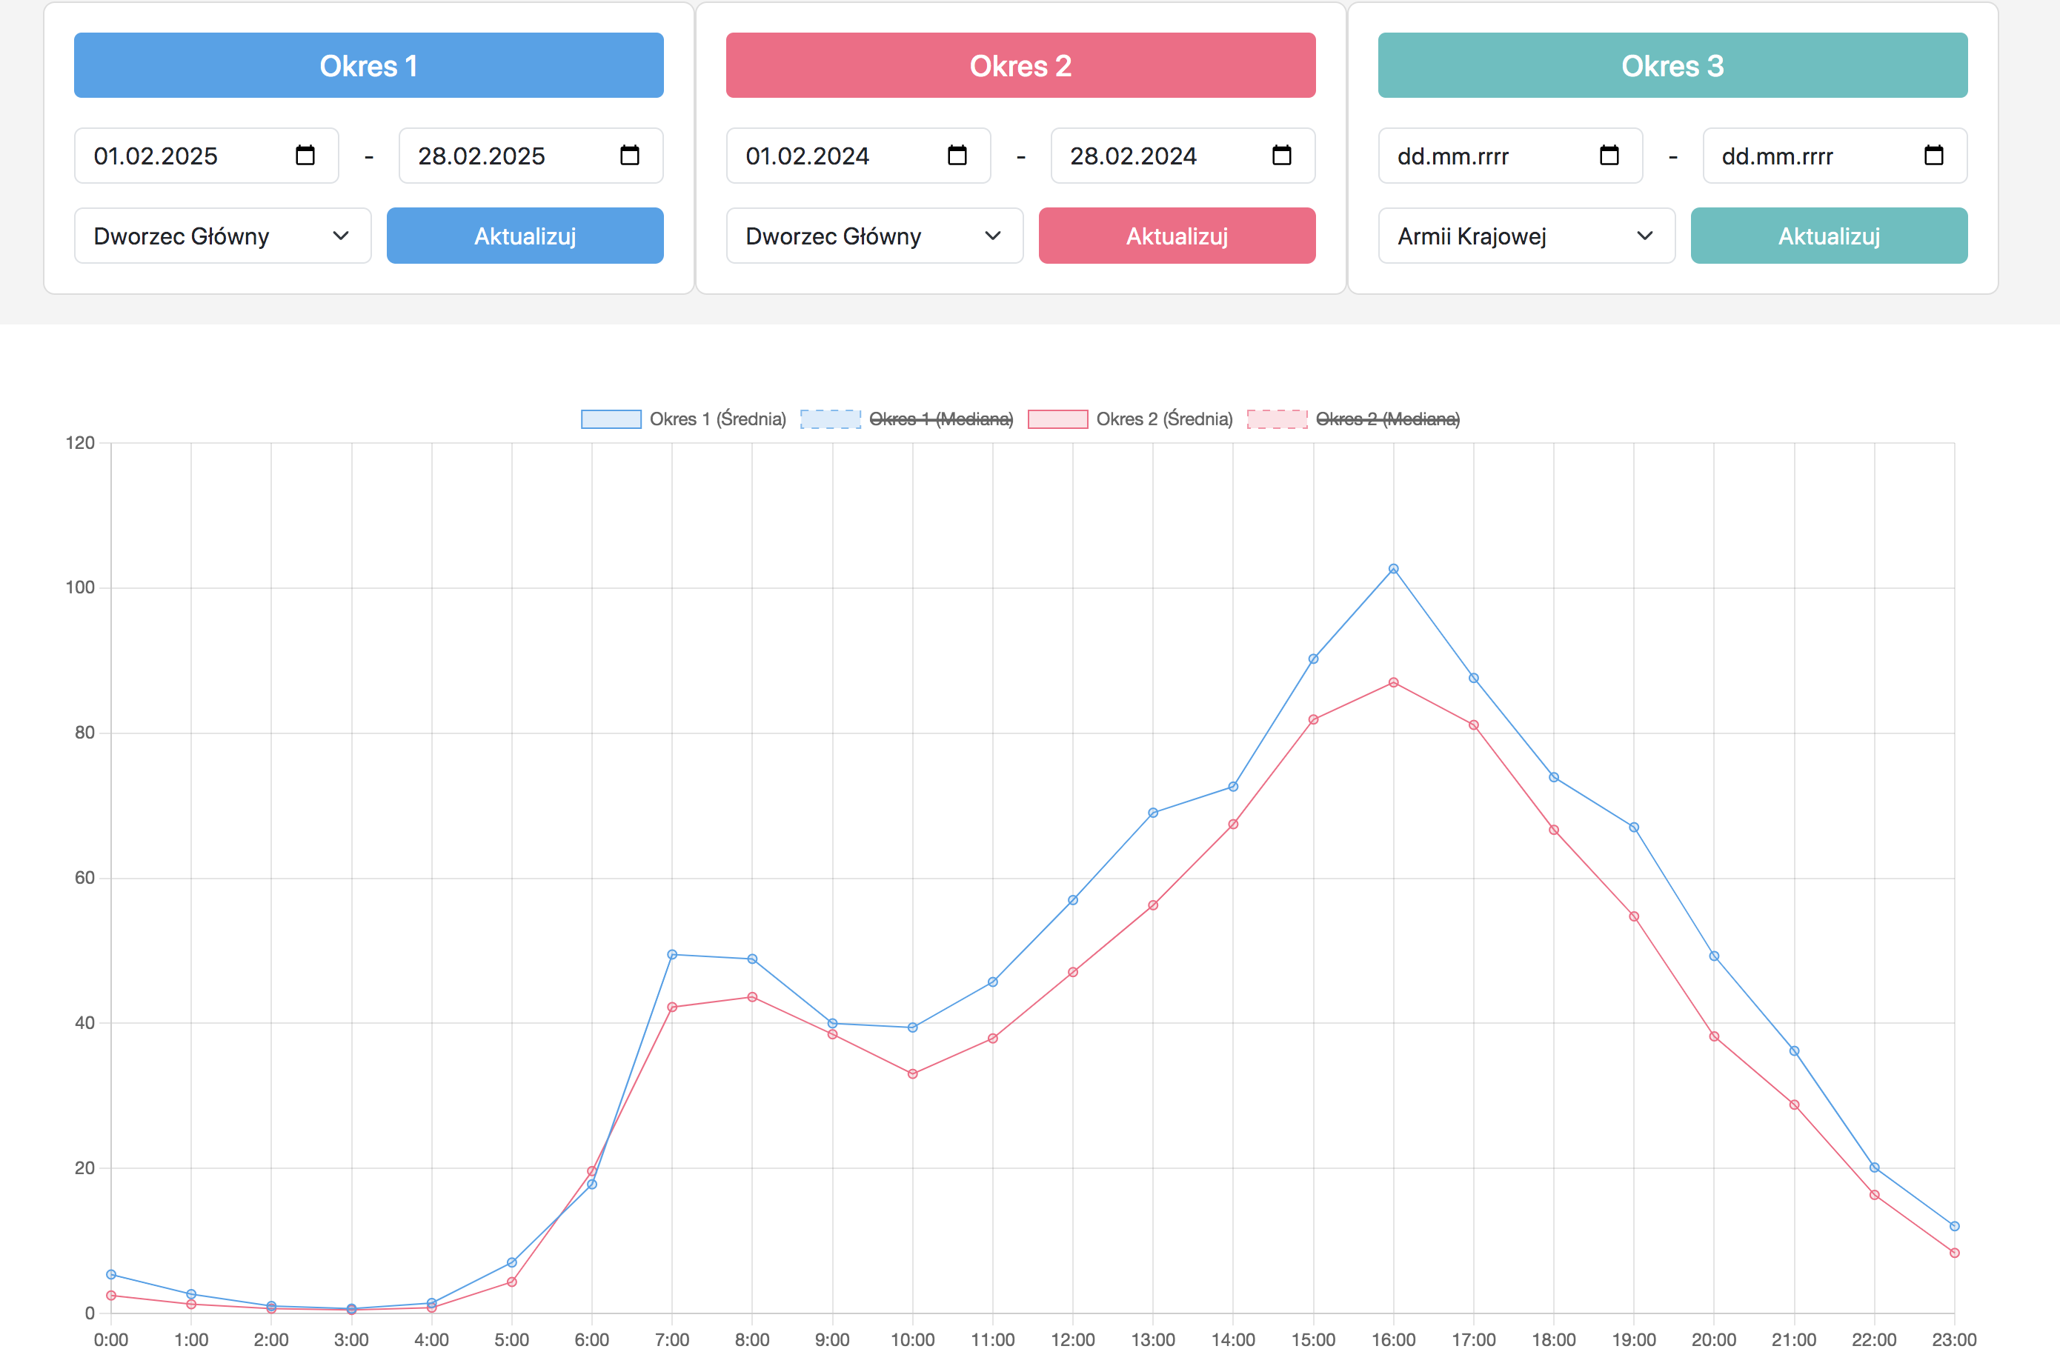Open calendar picker for Okres 3 end date
Viewport: 2060px width, 1369px height.
[1933, 156]
